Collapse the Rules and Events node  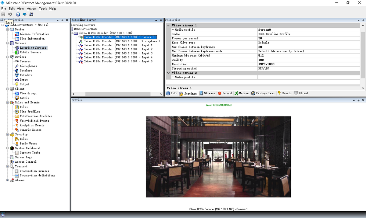(8, 102)
